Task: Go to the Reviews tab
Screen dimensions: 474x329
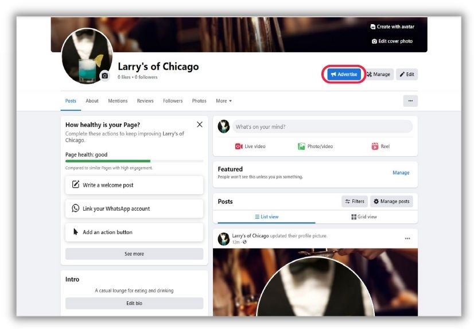Action: pos(145,101)
